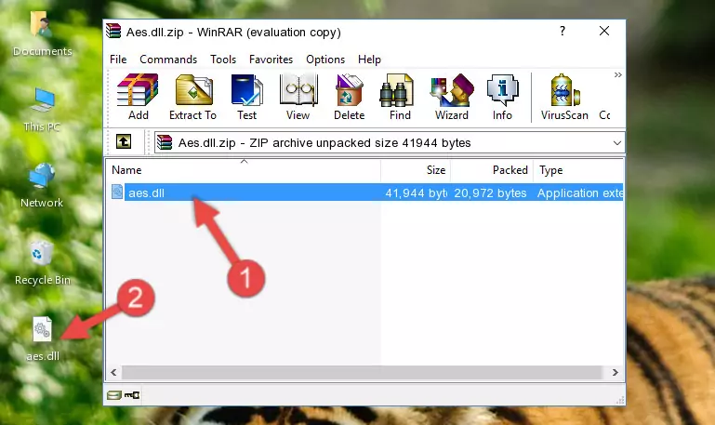Viewport: 715px width, 425px height.
Task: Click the 41,944 bytes size cell
Action: point(416,193)
